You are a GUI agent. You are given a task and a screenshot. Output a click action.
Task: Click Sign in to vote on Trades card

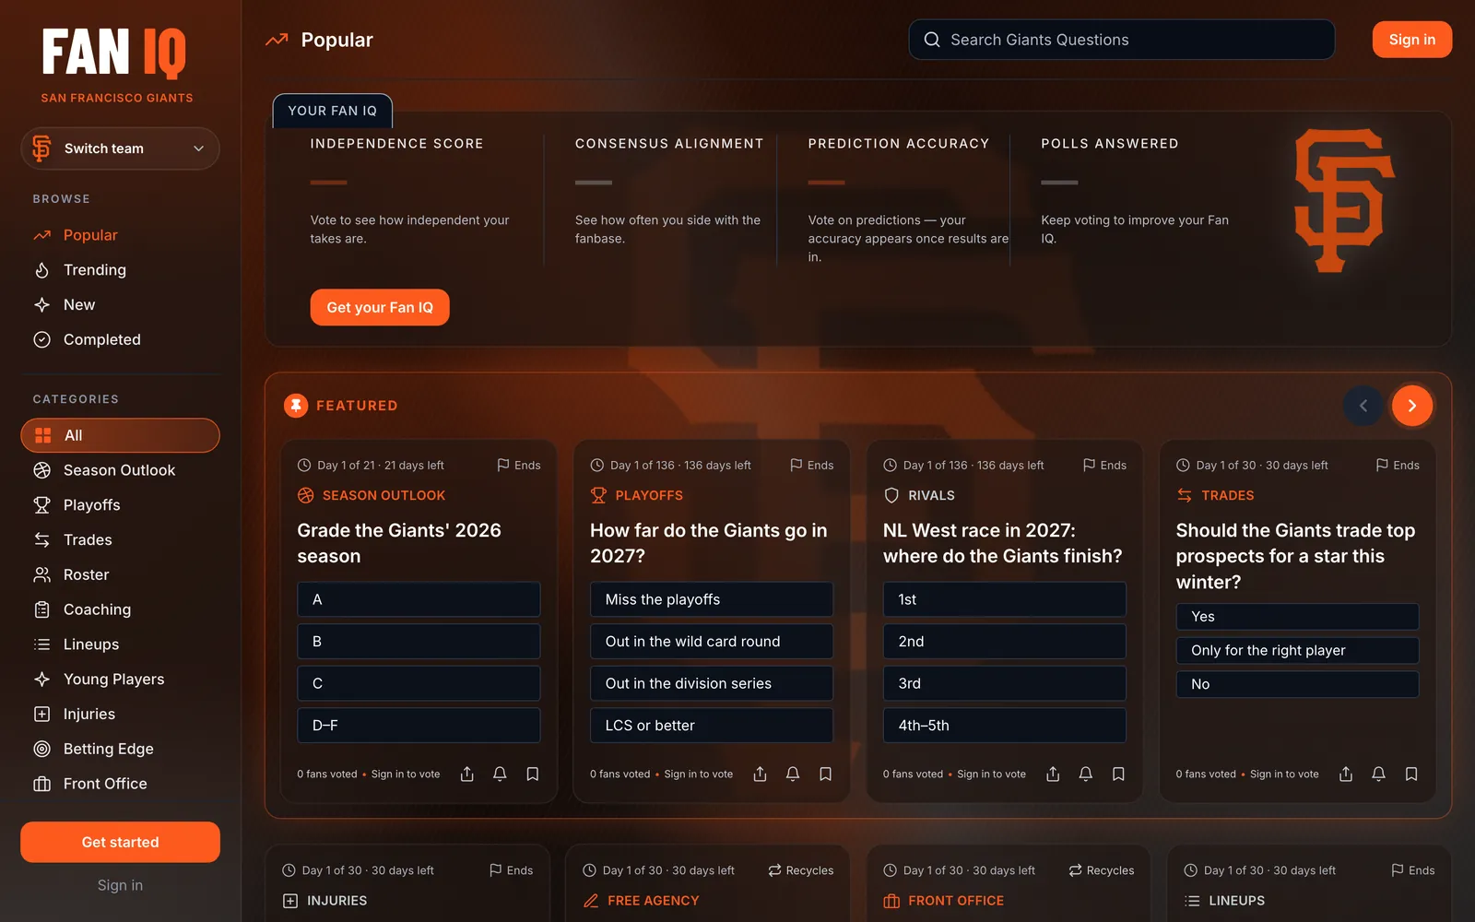pos(1284,774)
